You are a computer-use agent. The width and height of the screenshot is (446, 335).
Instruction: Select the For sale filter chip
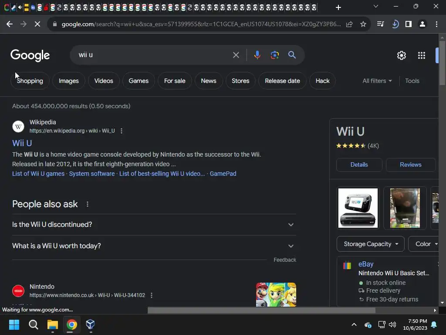(175, 81)
